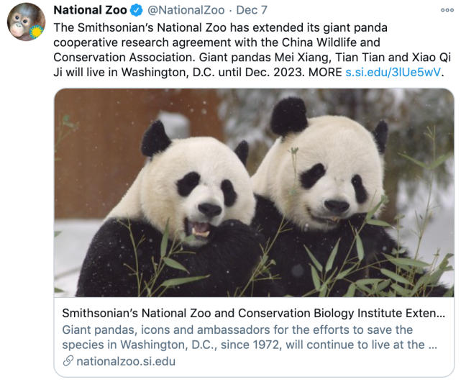461x382 pixels.
Task: Open the giant pandas photo
Action: [x=254, y=193]
